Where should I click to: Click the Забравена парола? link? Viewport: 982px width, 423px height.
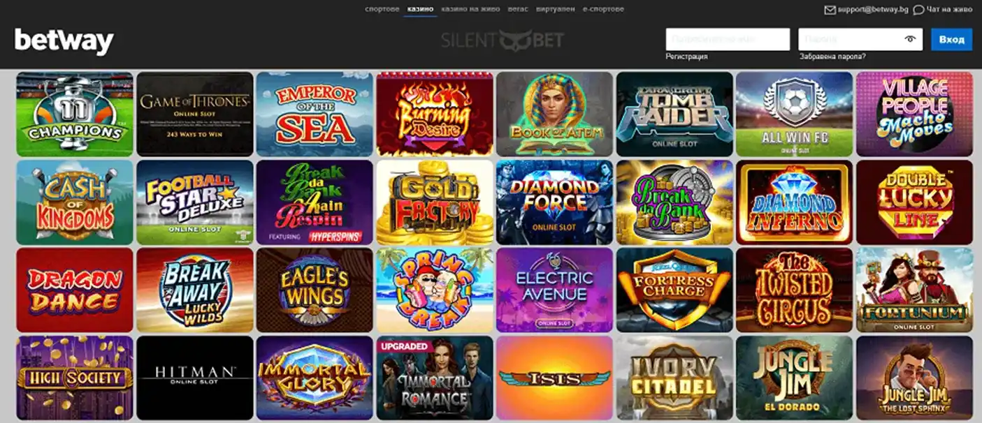832,57
